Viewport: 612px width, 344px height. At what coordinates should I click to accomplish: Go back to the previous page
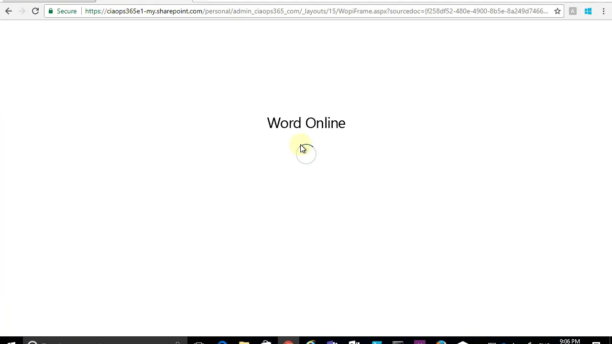(x=9, y=11)
